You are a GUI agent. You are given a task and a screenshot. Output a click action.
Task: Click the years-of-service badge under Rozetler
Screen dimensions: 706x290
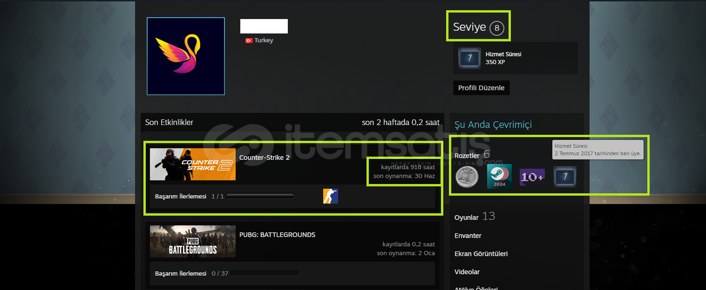[565, 177]
